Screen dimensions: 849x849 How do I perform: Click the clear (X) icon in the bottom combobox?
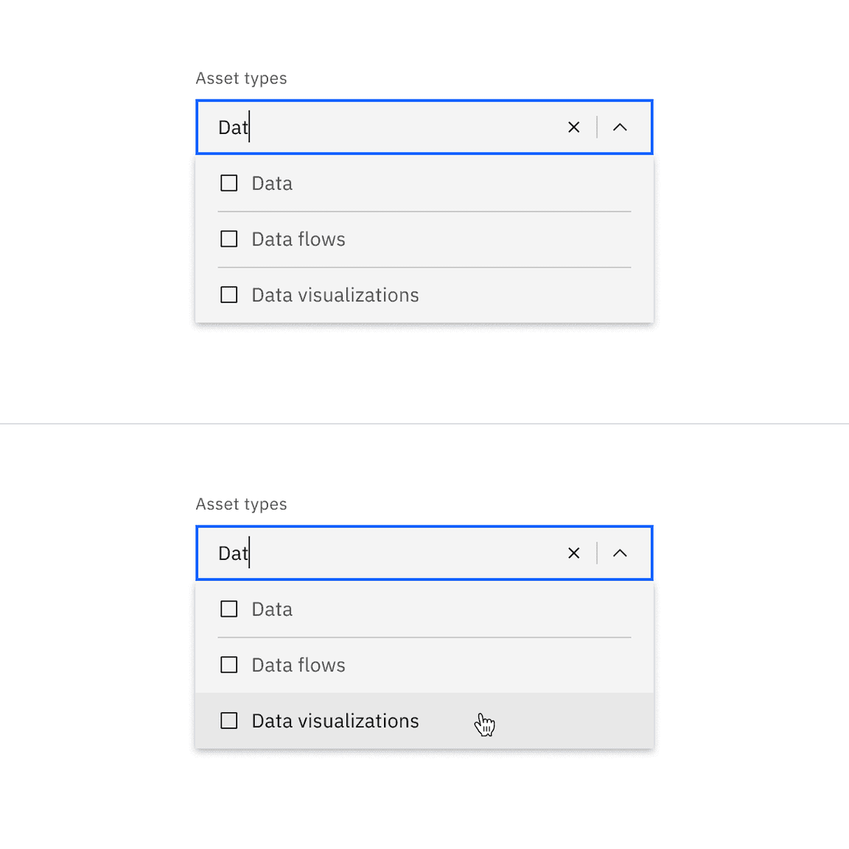pyautogui.click(x=574, y=553)
